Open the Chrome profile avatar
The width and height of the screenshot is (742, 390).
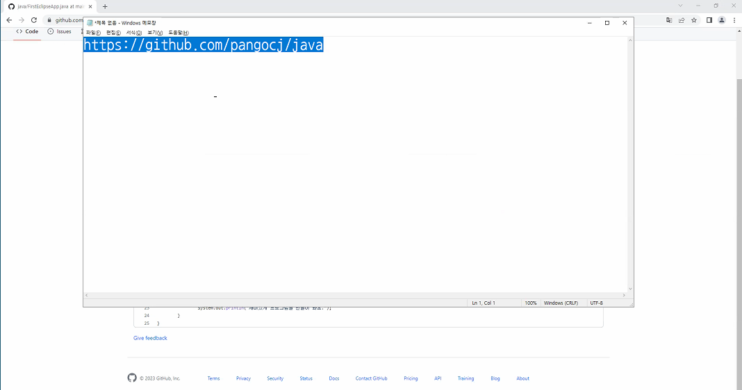(x=722, y=20)
